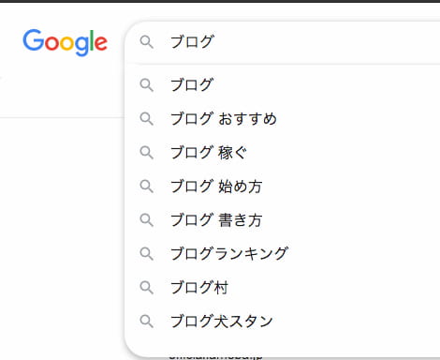The width and height of the screenshot is (440, 360).
Task: Click the magnifier icon next to ブログ村
Action: point(146,288)
